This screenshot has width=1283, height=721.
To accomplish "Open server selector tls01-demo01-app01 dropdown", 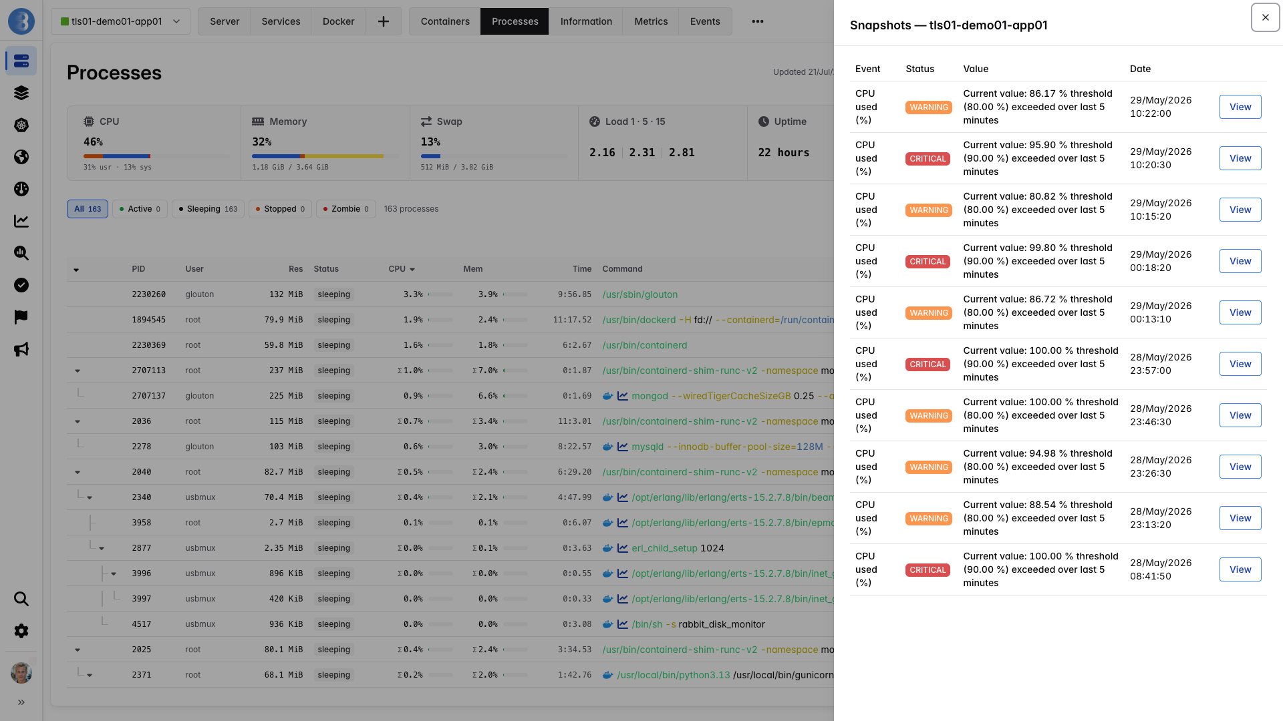I will click(x=120, y=21).
